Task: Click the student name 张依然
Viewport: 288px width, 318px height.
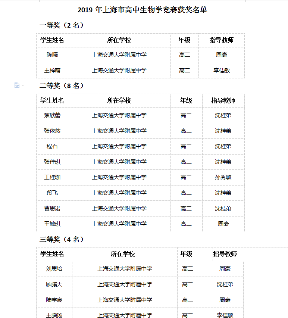Action: pyautogui.click(x=52, y=131)
